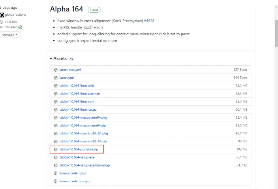The height and width of the screenshot is (189, 278).
Task: Click the 102 MB size of portable.zip
Action: click(x=242, y=149)
